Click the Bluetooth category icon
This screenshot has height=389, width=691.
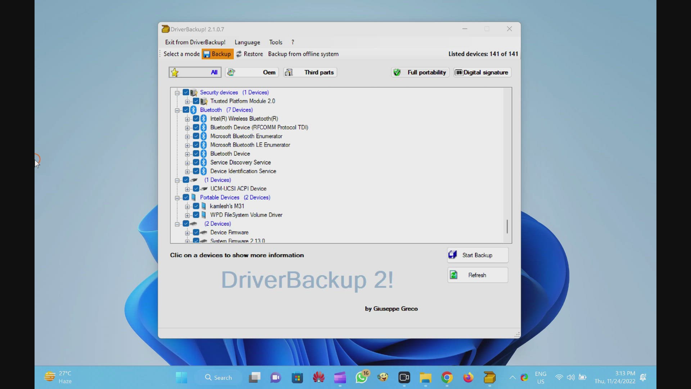coord(194,110)
